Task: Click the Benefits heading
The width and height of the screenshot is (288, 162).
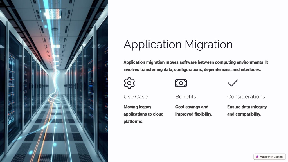Action: point(186,97)
